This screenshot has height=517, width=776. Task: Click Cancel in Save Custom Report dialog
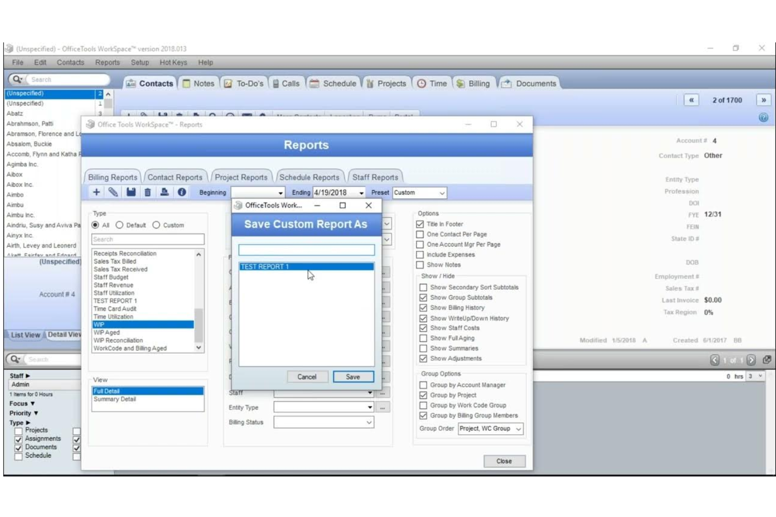coord(307,377)
